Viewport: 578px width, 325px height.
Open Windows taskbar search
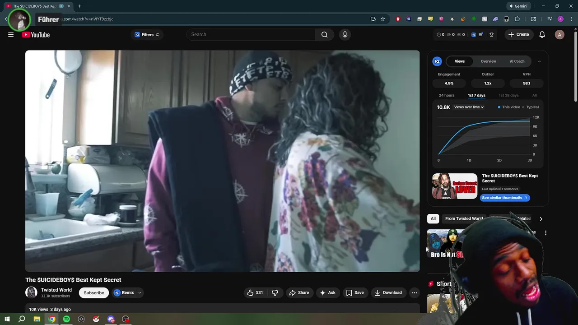pos(22,319)
